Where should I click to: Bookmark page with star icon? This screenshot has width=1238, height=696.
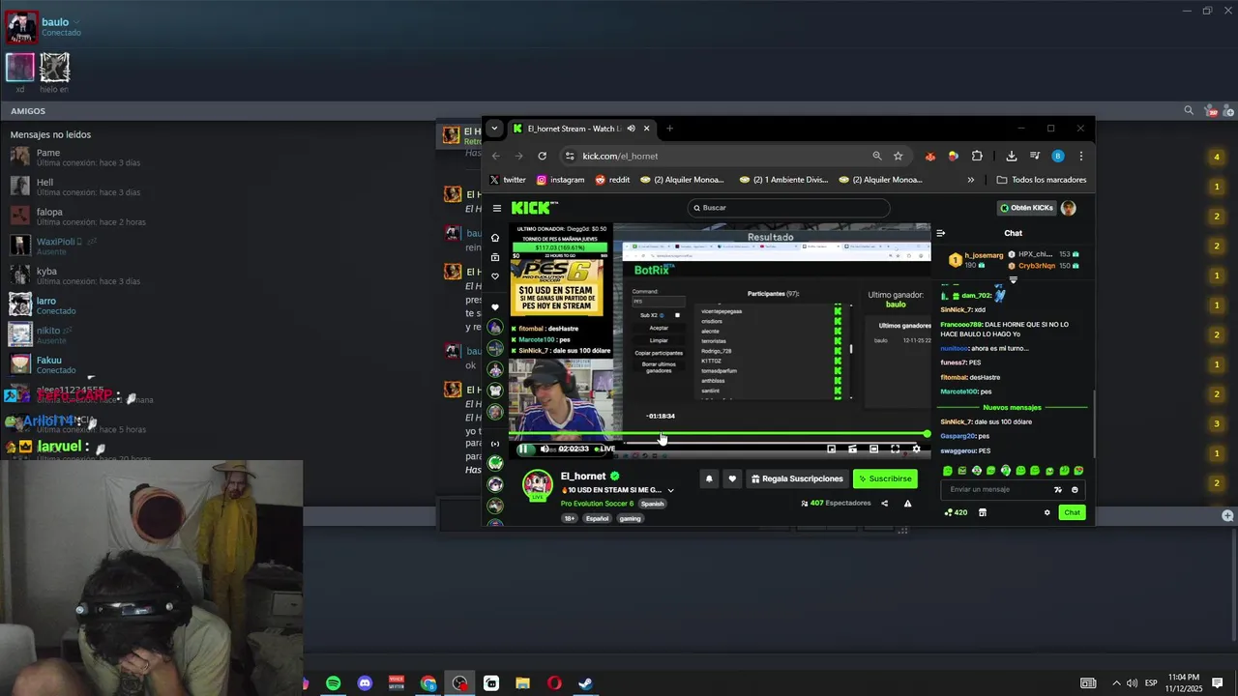pos(898,156)
